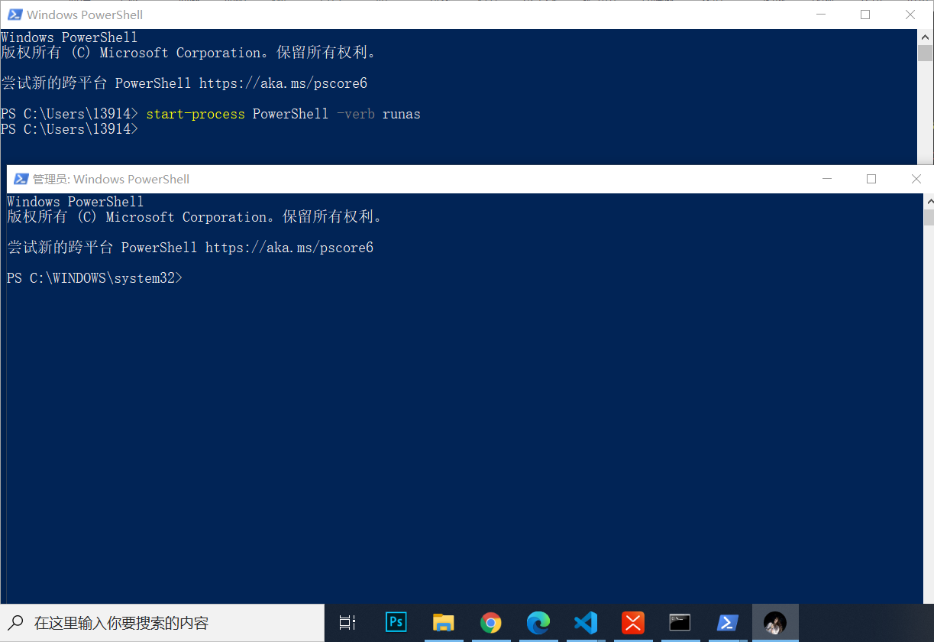Open the Command Prompt taskbar icon
The width and height of the screenshot is (934, 642).
point(680,622)
